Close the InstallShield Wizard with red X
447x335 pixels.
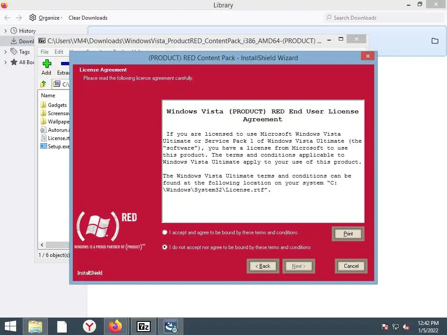368,56
